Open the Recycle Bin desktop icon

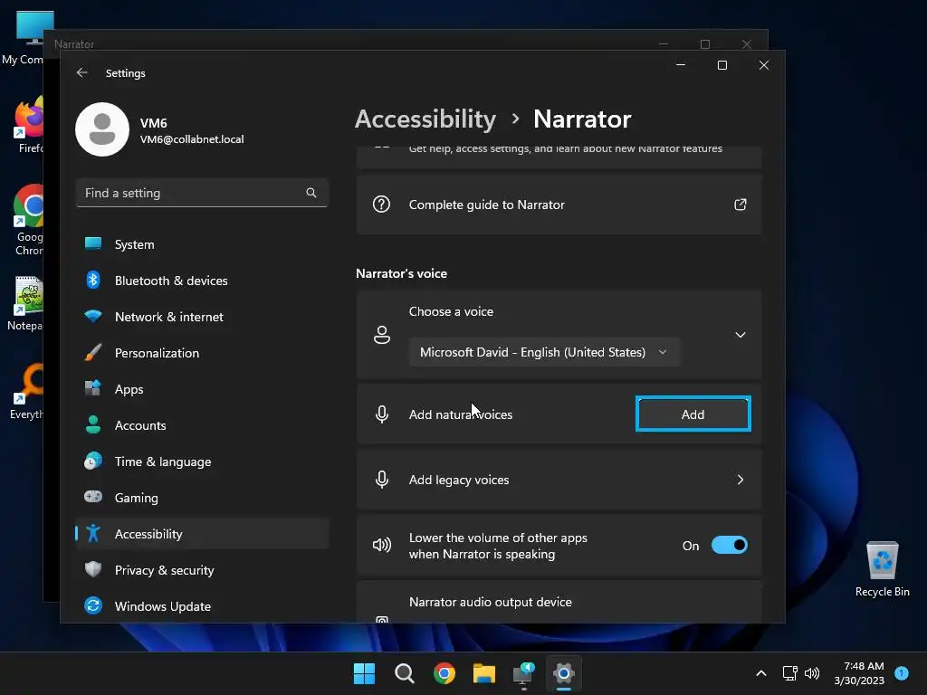point(882,569)
